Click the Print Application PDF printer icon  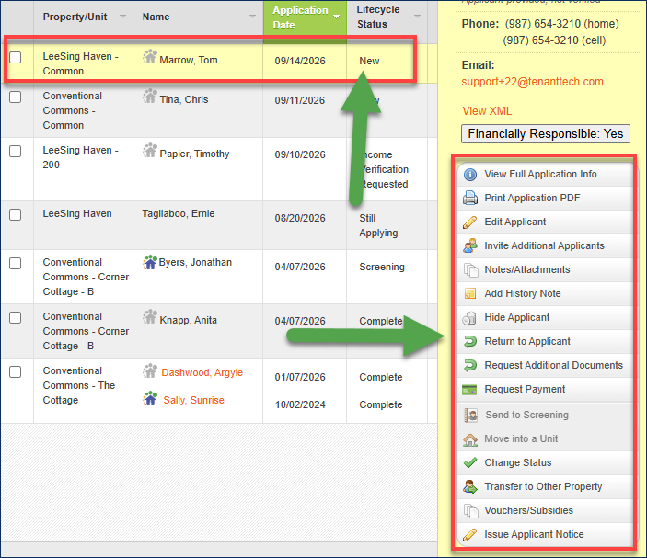point(470,199)
